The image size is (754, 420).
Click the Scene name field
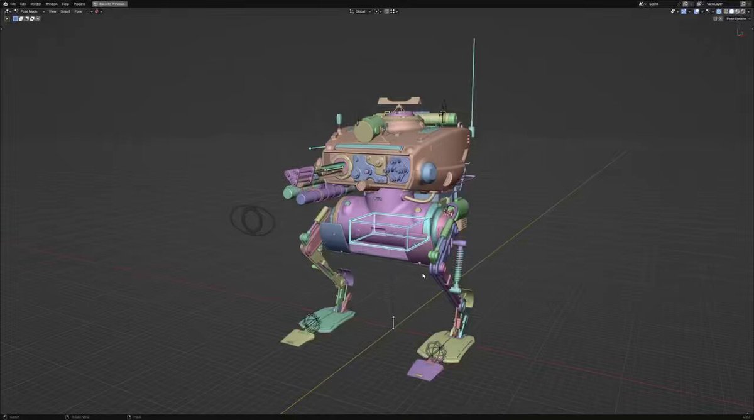click(663, 4)
